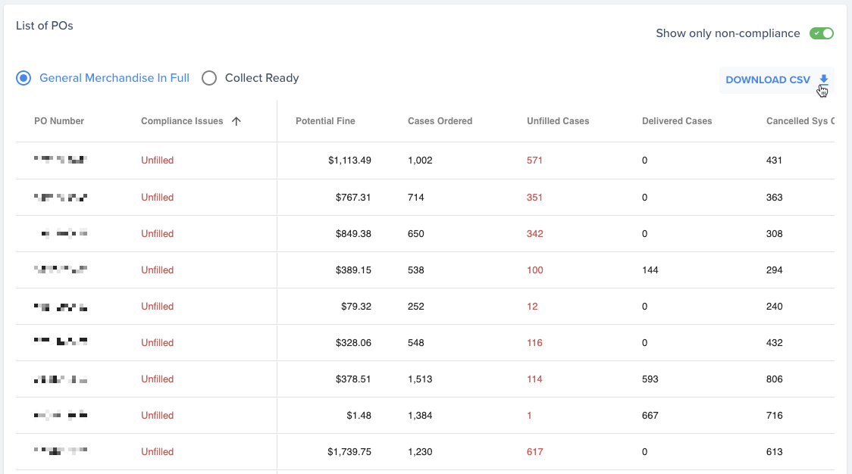The width and height of the screenshot is (852, 474).
Task: Select the row with $1,739.75 potential fine
Action: pyautogui.click(x=425, y=452)
